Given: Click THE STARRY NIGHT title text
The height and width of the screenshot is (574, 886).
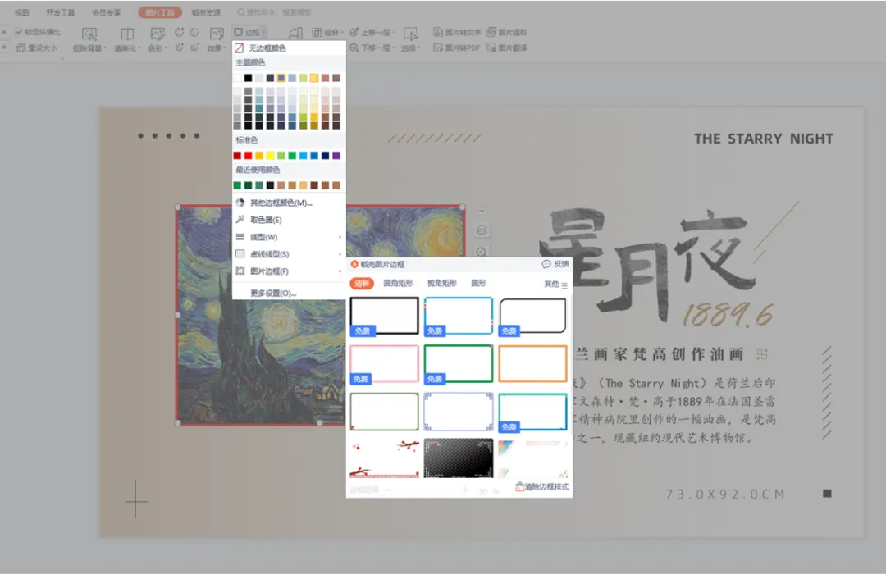Looking at the screenshot, I should (764, 139).
